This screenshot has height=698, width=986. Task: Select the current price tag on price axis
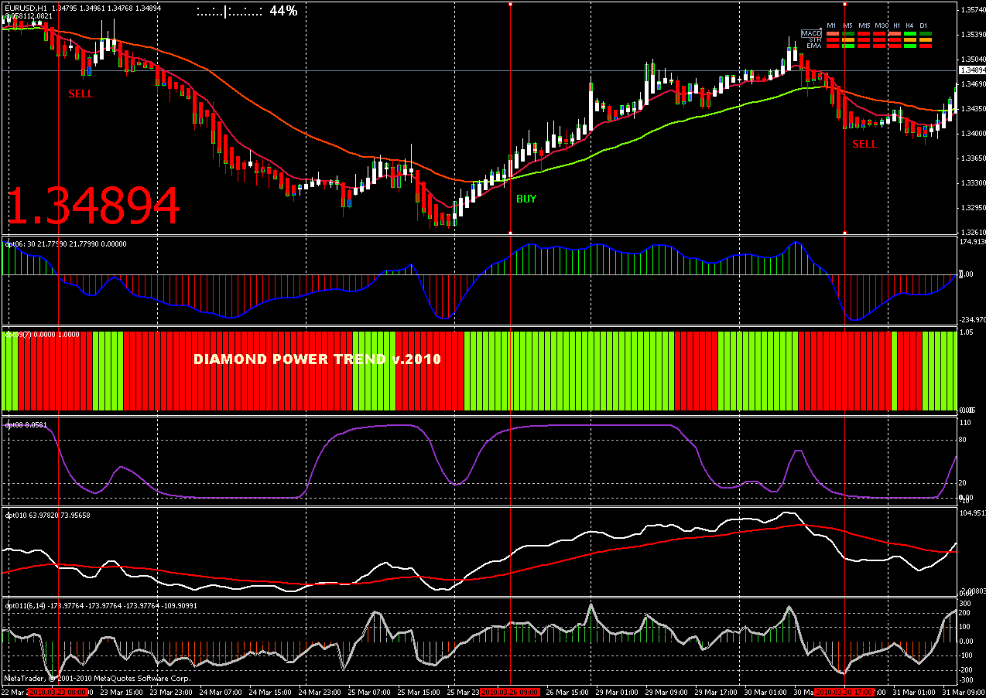click(971, 70)
